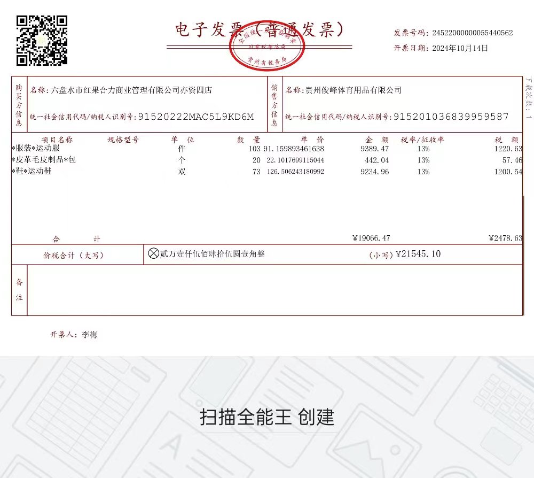534x478 pixels.
Task: Select the buyer tax ID 91520222MAC5L9KD6M
Action: click(x=195, y=117)
